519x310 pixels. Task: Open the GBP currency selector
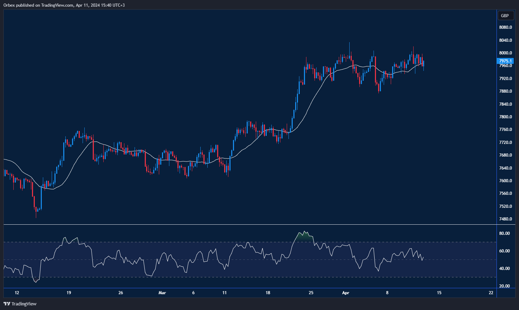pos(505,15)
